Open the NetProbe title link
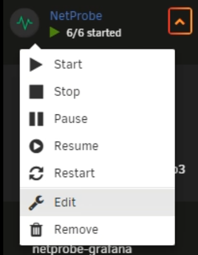This screenshot has height=255, width=198. tap(76, 16)
